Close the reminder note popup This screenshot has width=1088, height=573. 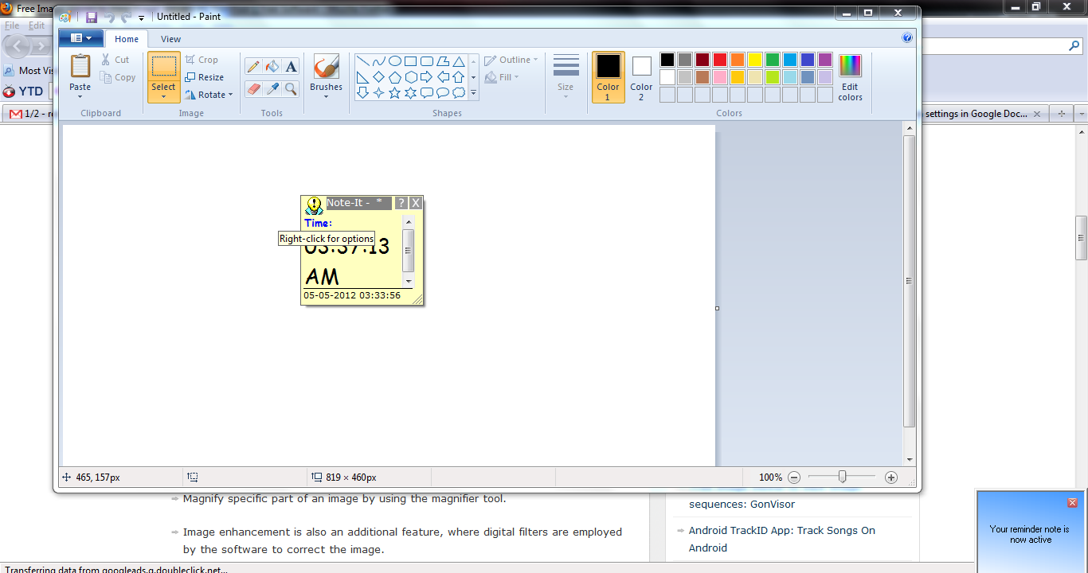[x=1072, y=502]
